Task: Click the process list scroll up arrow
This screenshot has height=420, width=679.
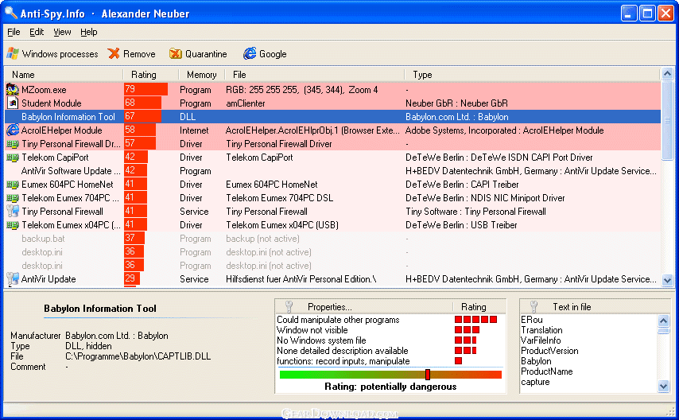Action: [x=667, y=74]
